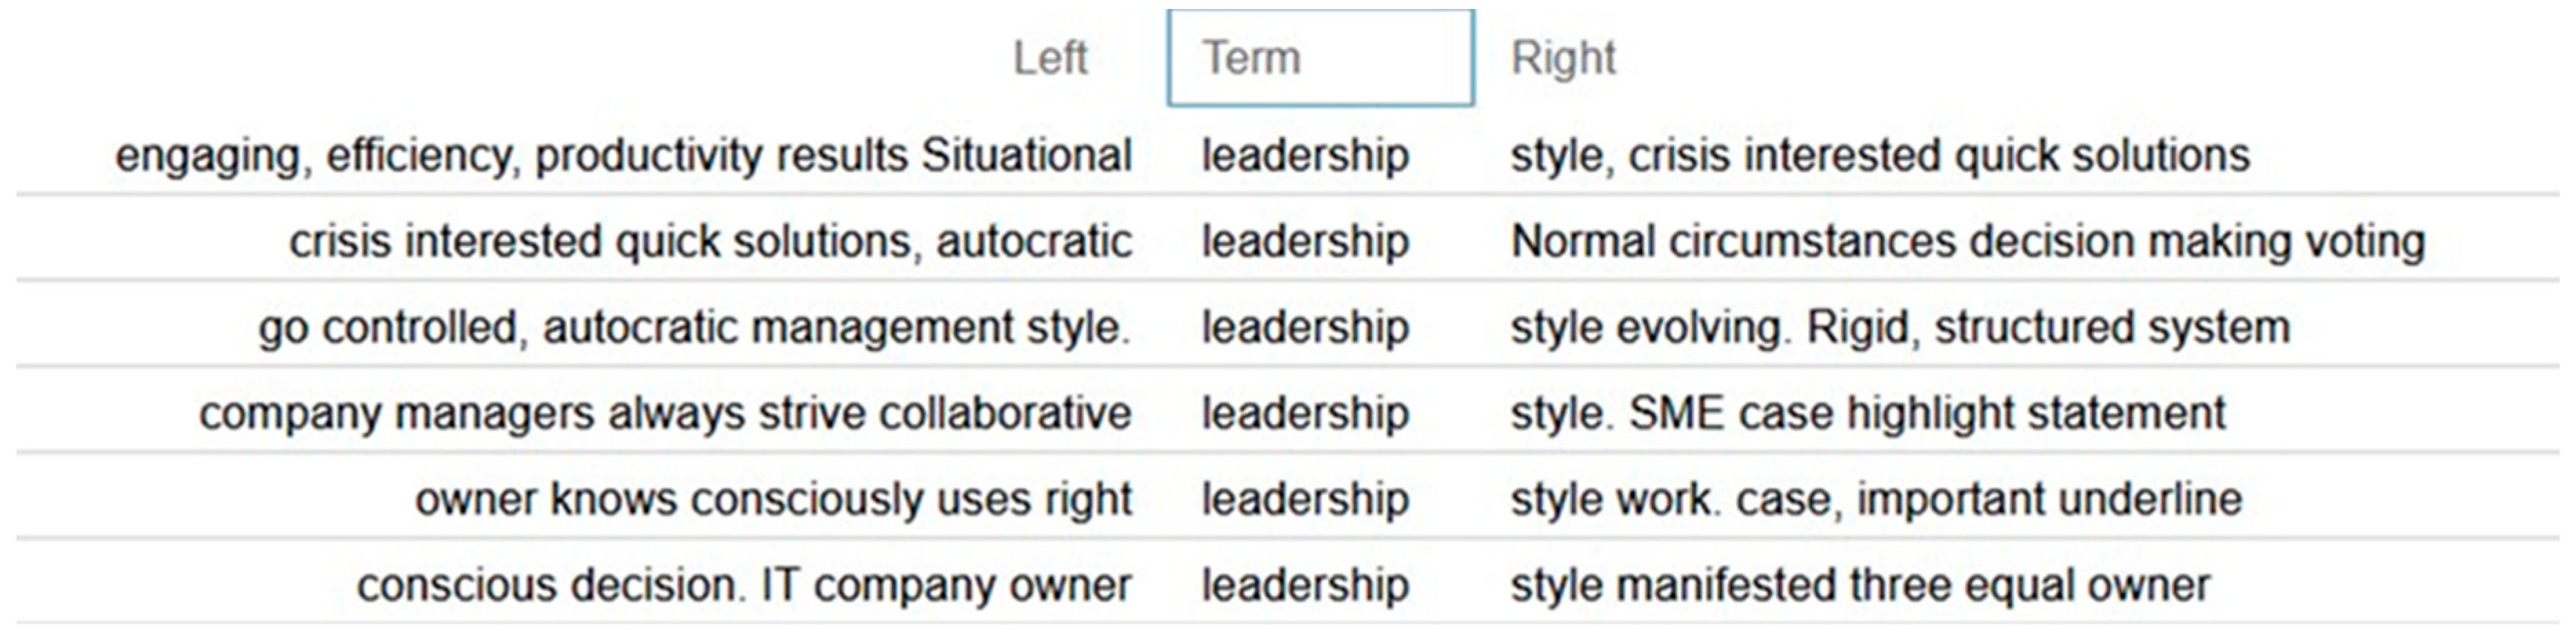Select 'leadership' term in last row
The height and width of the screenshot is (639, 2576).
click(x=1305, y=586)
